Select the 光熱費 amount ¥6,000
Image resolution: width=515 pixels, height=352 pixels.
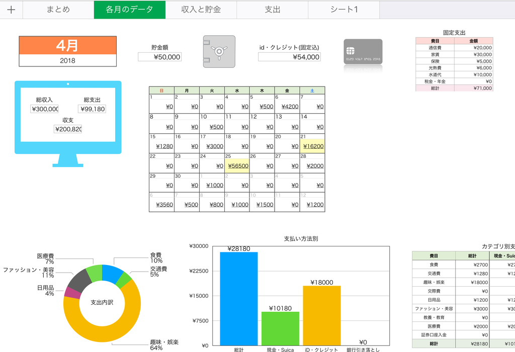[x=474, y=68]
